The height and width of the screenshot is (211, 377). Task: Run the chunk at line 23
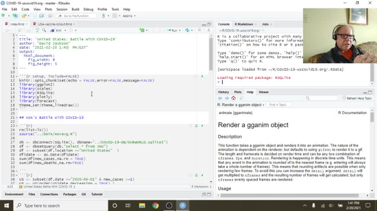(202, 125)
